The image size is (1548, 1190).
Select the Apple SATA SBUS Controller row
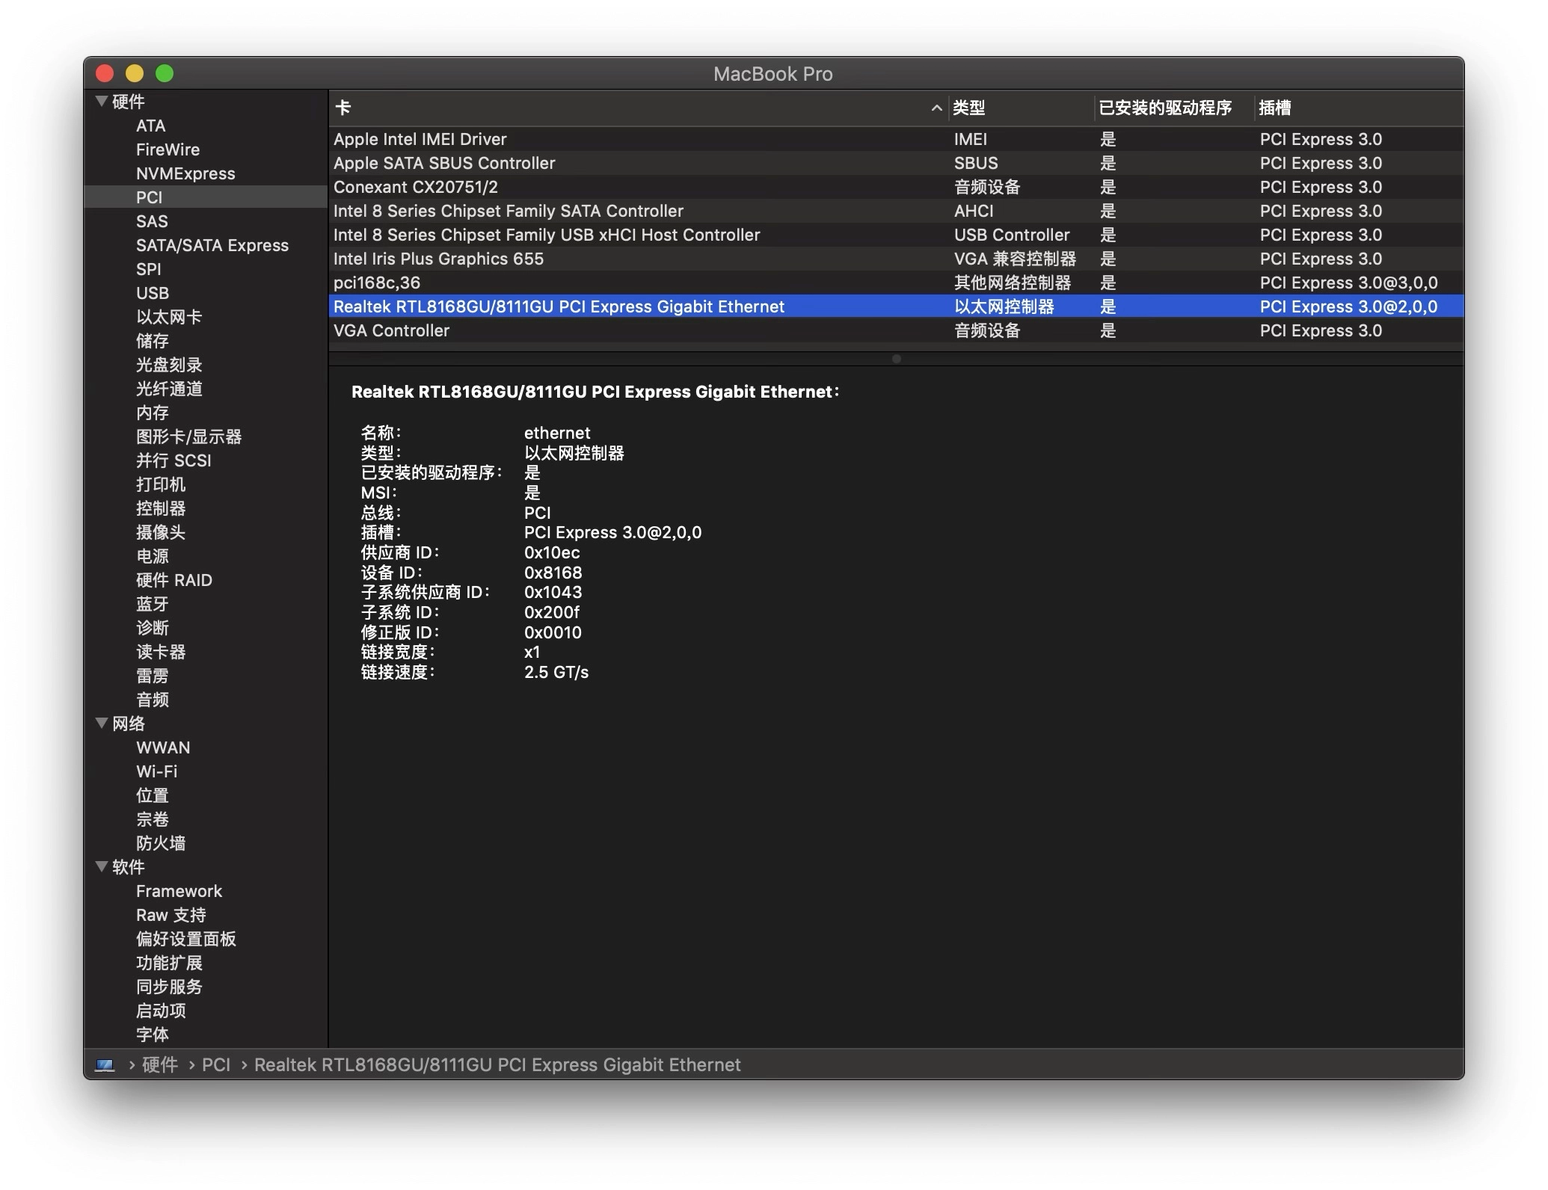896,163
